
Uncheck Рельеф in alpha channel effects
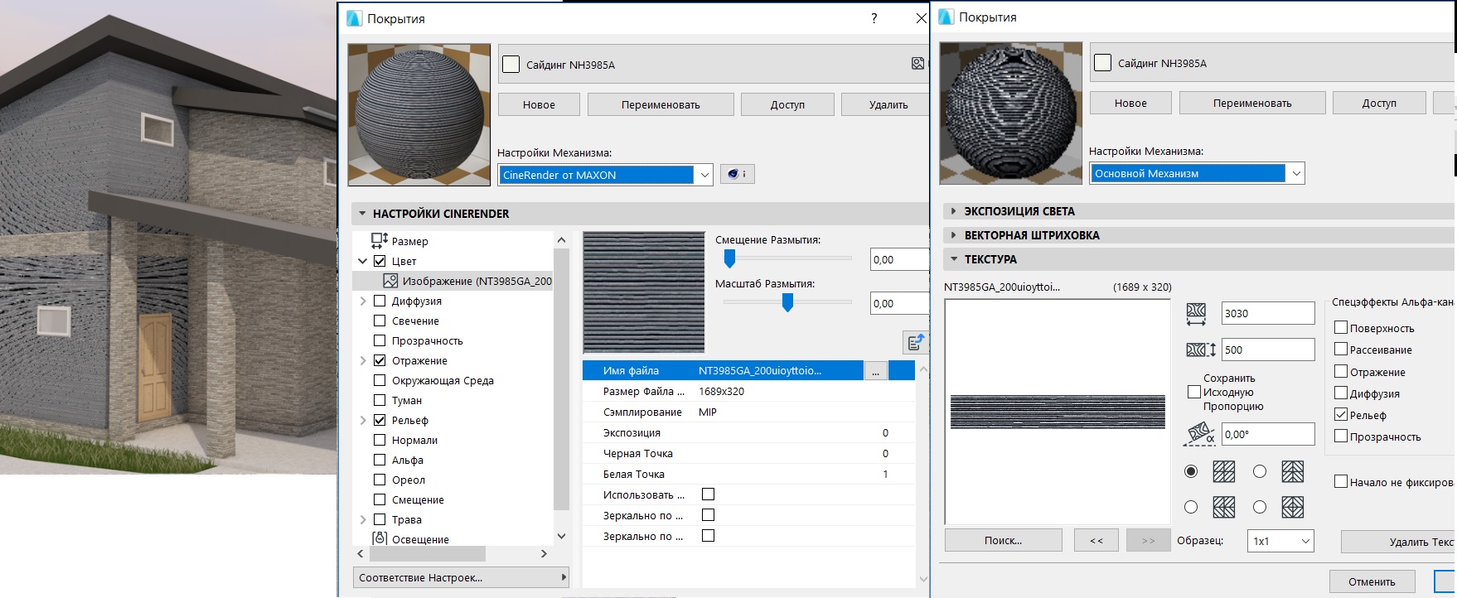(x=1341, y=414)
